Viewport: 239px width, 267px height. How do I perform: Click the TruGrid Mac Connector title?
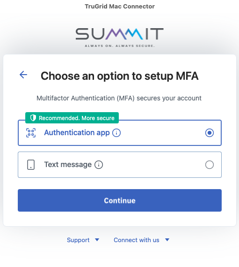point(120,6)
